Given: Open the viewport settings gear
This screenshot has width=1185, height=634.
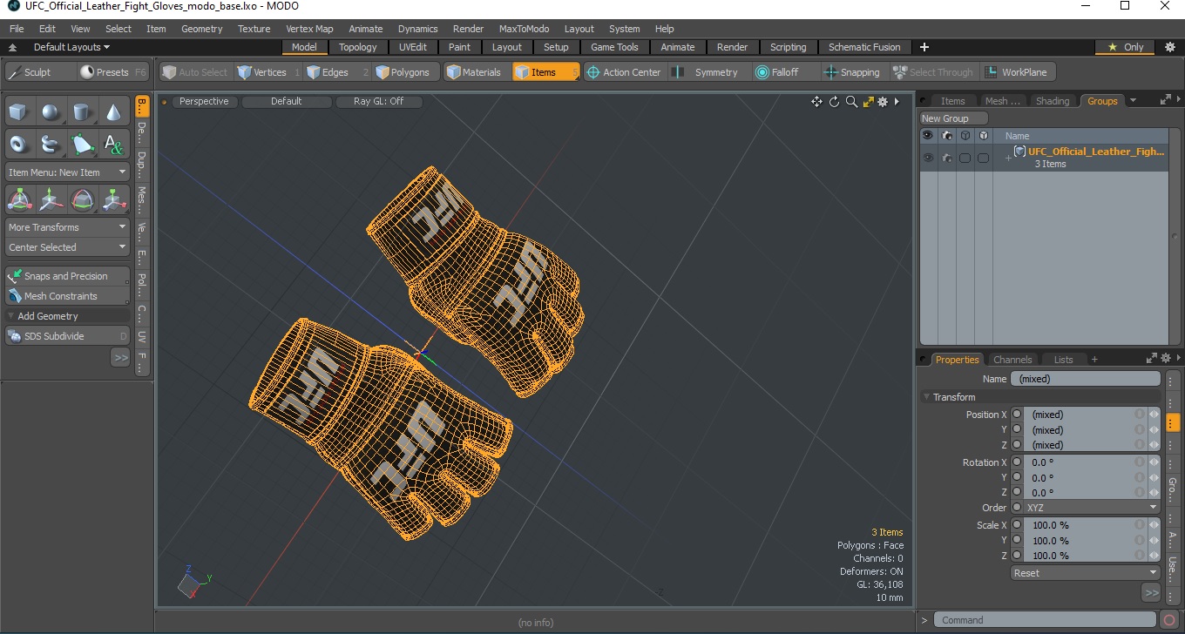Looking at the screenshot, I should click(883, 102).
